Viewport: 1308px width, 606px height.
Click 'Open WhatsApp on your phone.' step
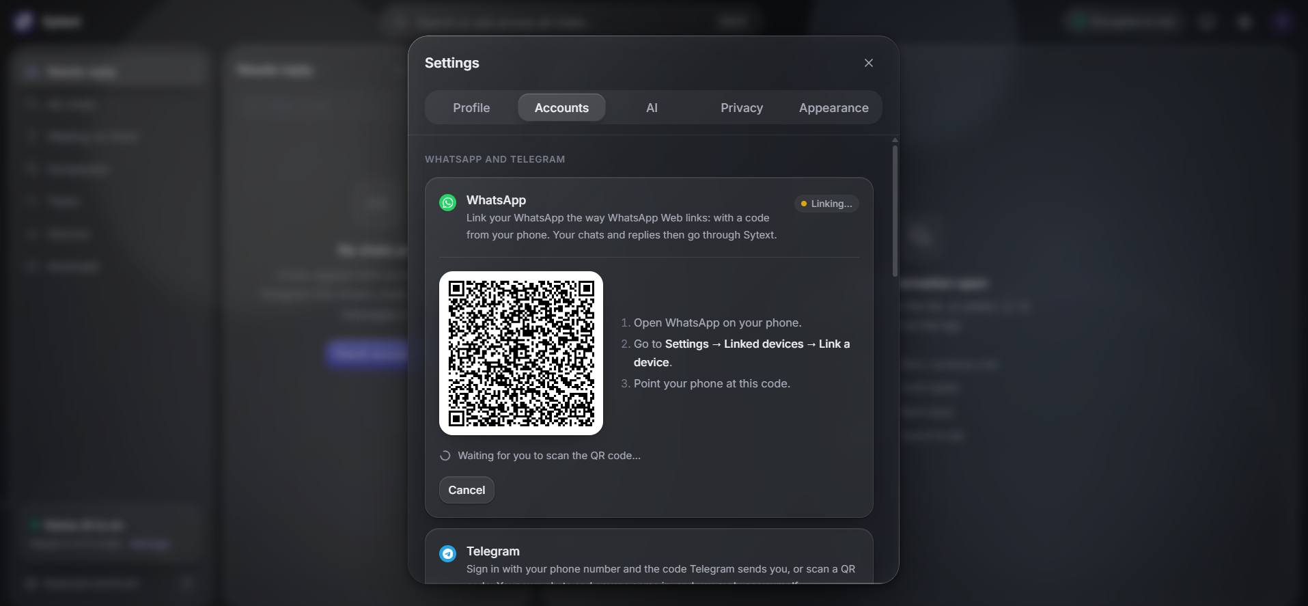(x=717, y=322)
